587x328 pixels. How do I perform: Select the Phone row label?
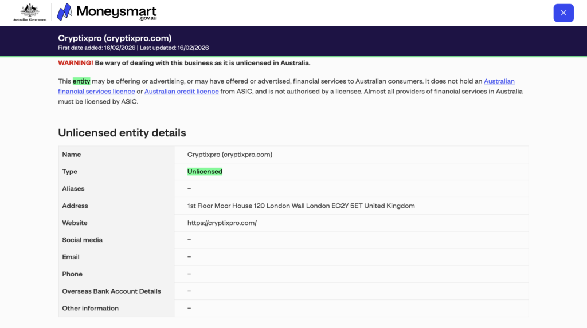[x=72, y=274]
